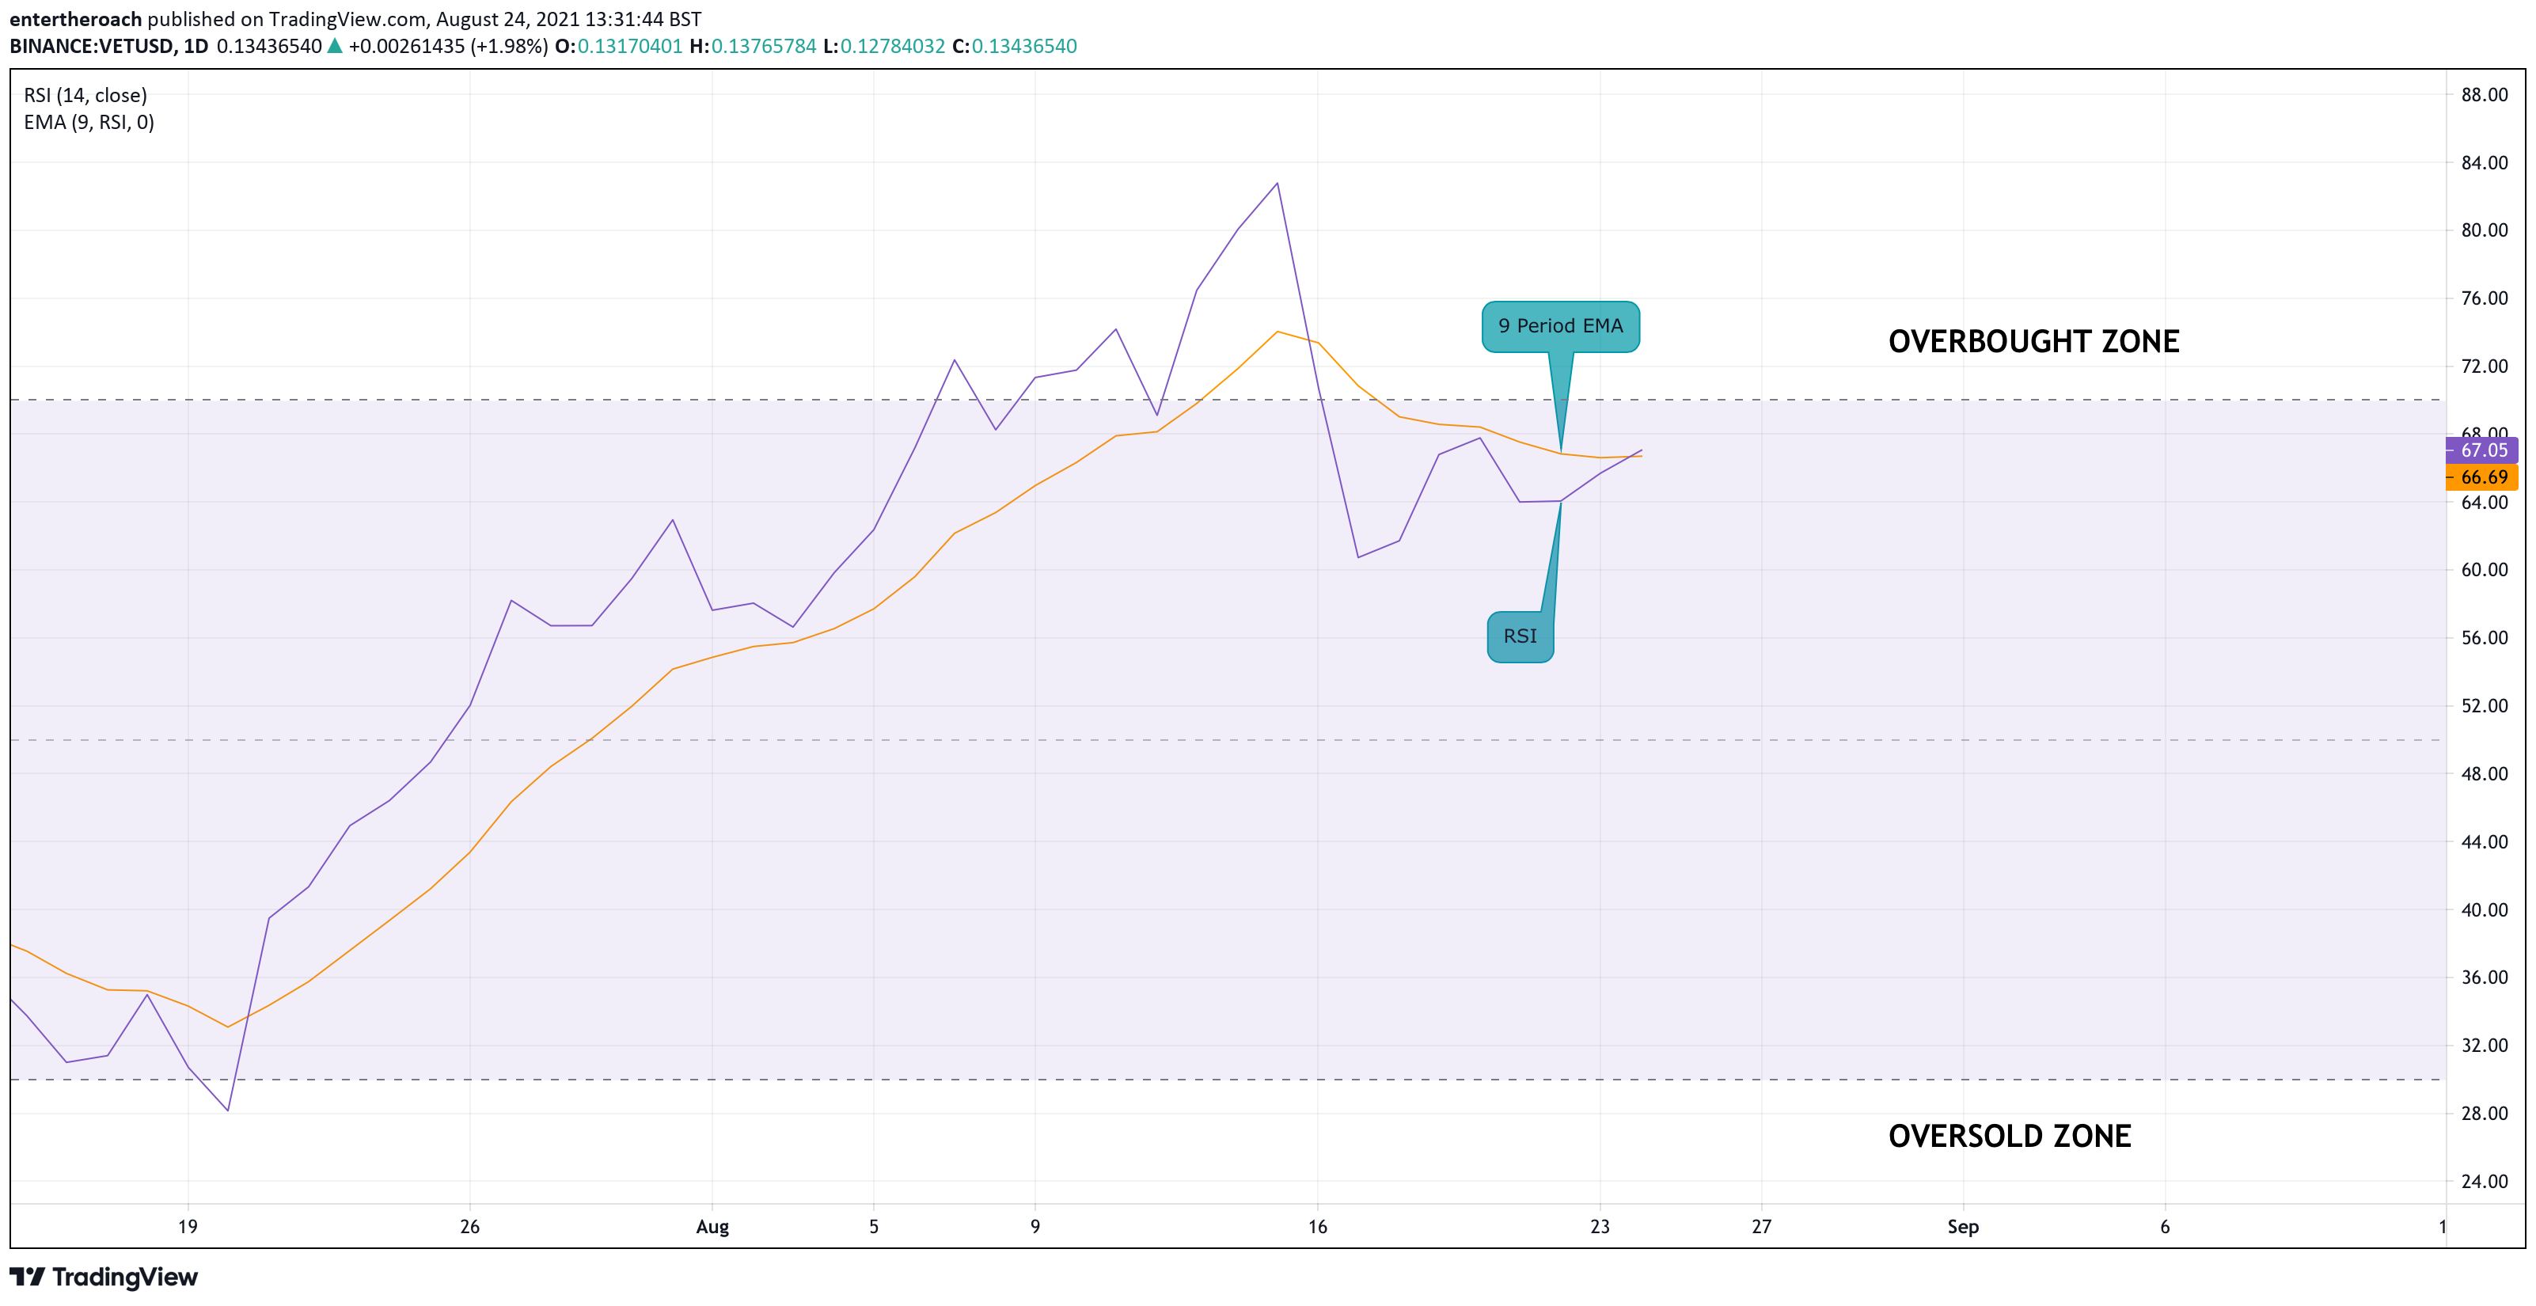Click the +0.00261435 (+1.98%) change text

click(x=448, y=46)
